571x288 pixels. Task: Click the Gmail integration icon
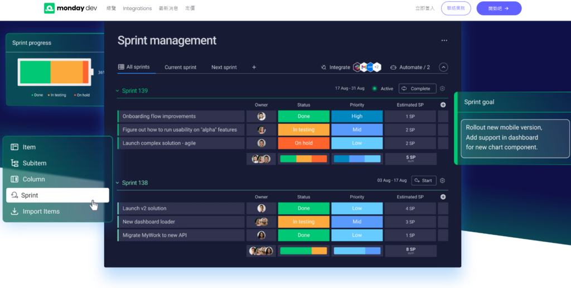[364, 67]
